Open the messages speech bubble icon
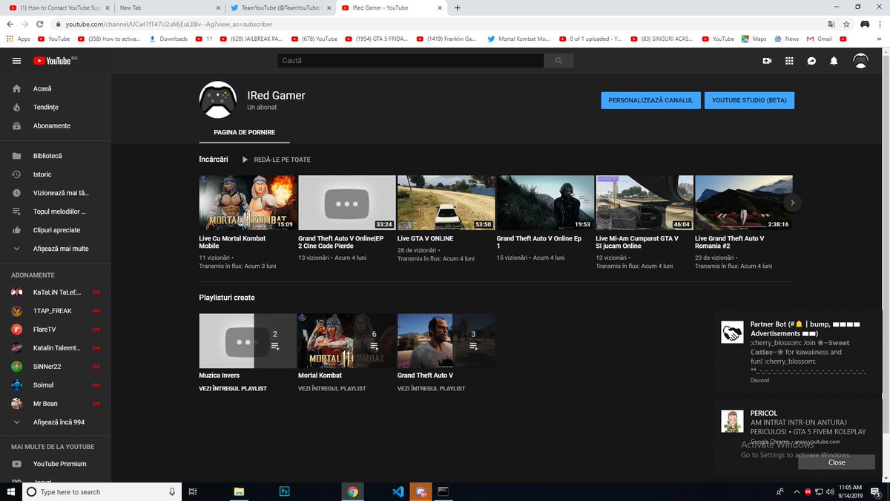 (x=811, y=61)
